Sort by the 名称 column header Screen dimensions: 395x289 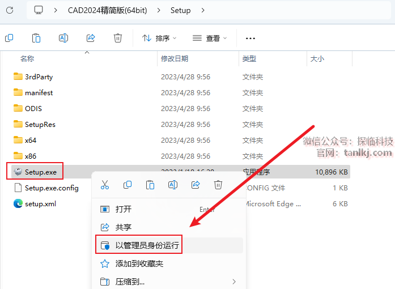[27, 59]
